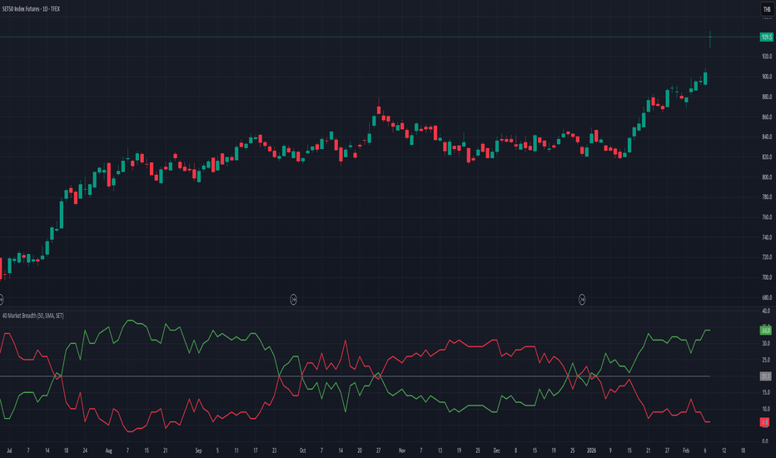
Task: Click the 860.0 price axis label
Action: point(767,117)
